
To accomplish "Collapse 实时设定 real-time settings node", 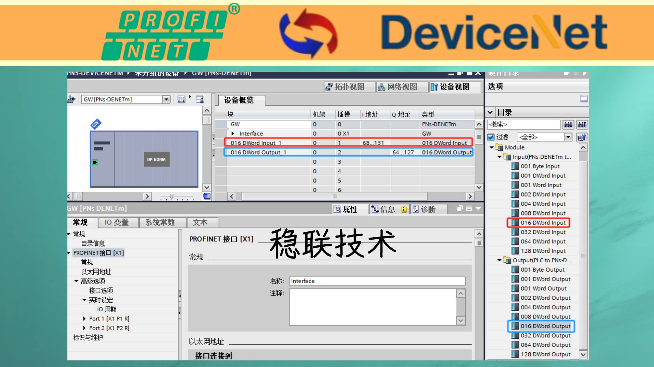I will tap(84, 300).
